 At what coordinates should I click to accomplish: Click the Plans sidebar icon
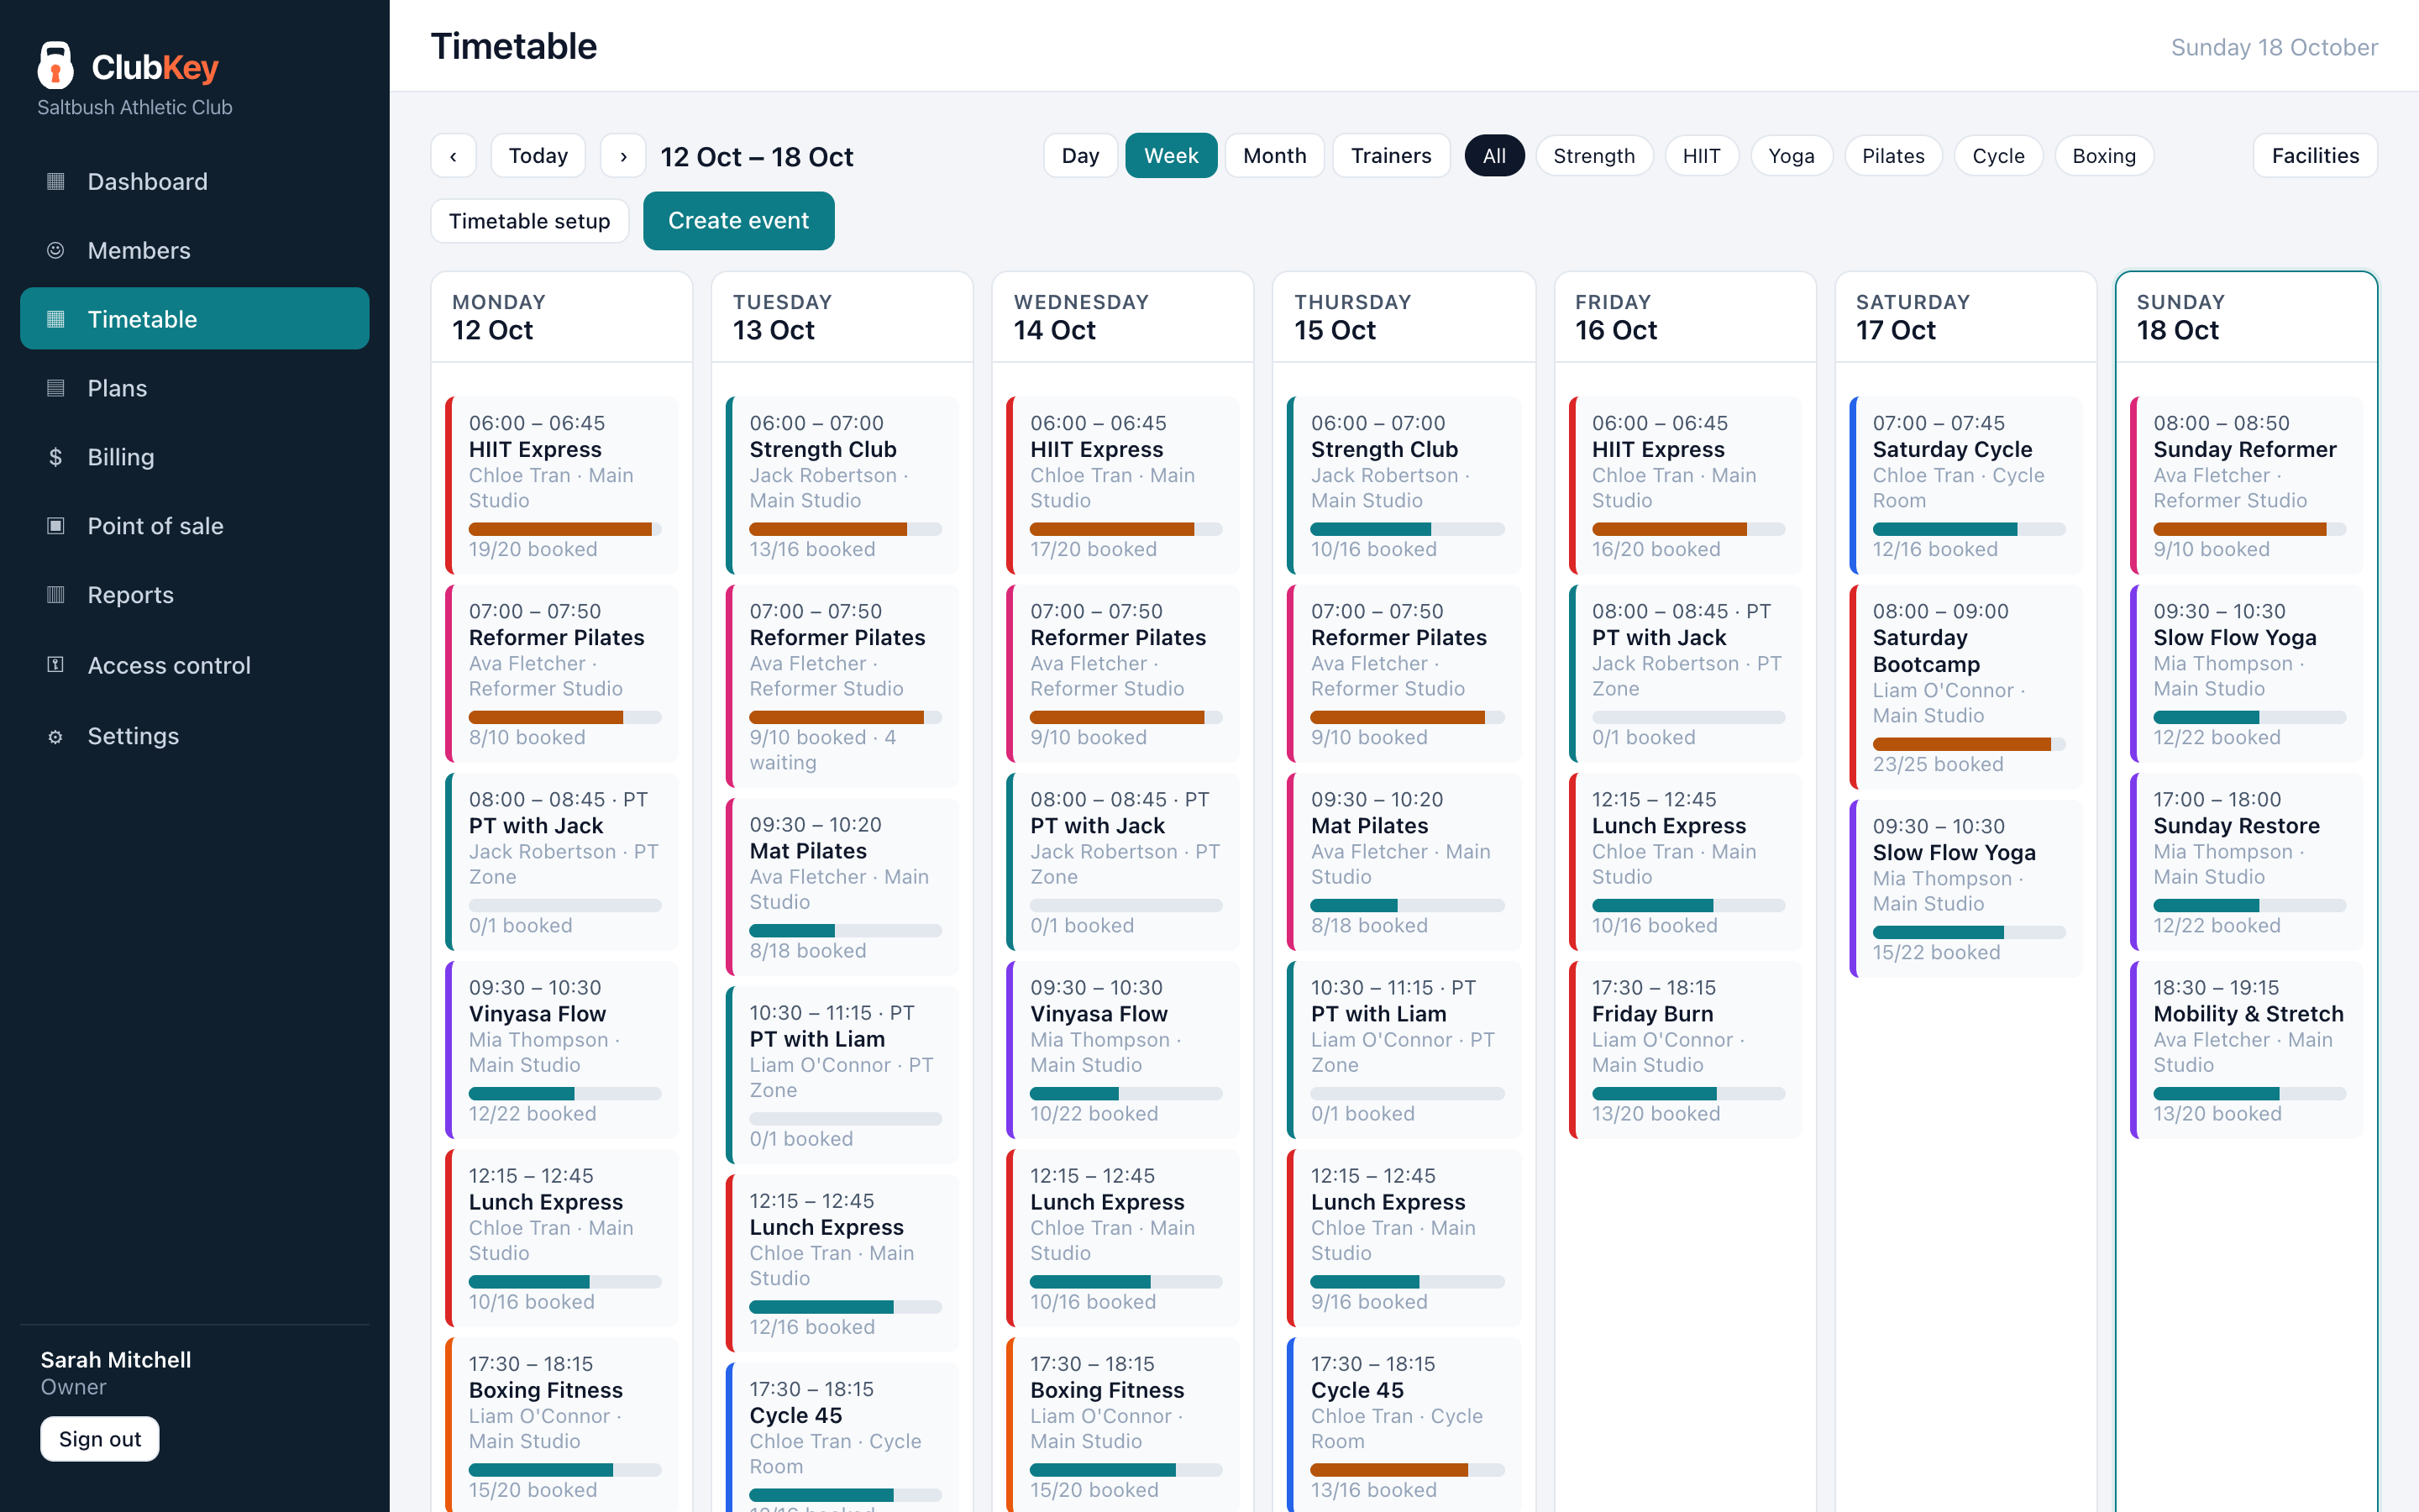point(56,388)
